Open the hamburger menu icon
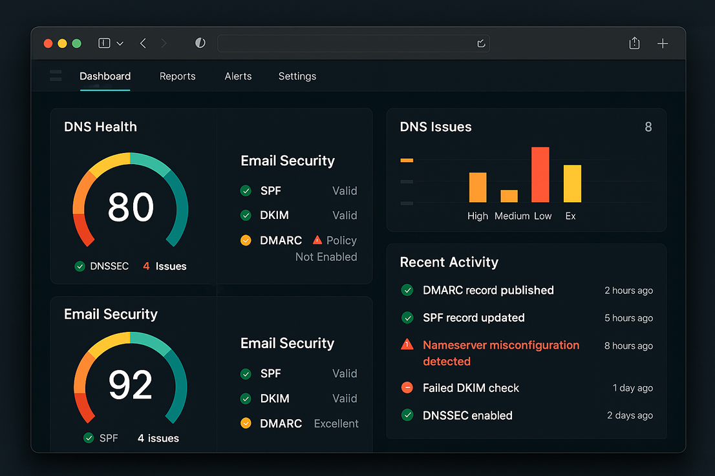 click(x=56, y=76)
